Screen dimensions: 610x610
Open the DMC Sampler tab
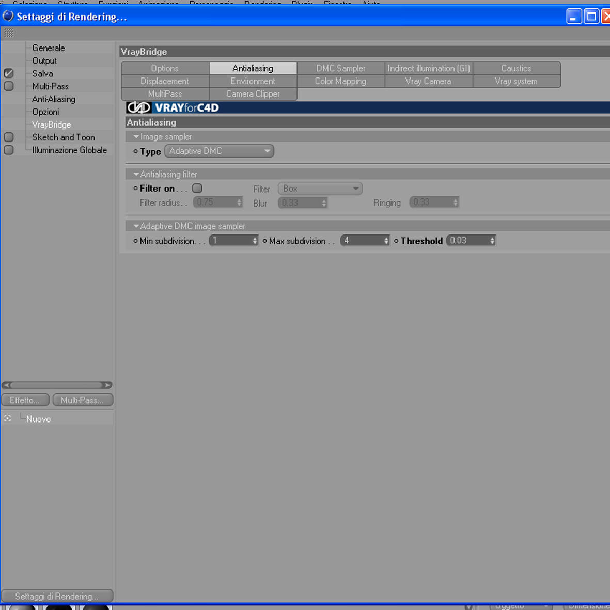(341, 68)
